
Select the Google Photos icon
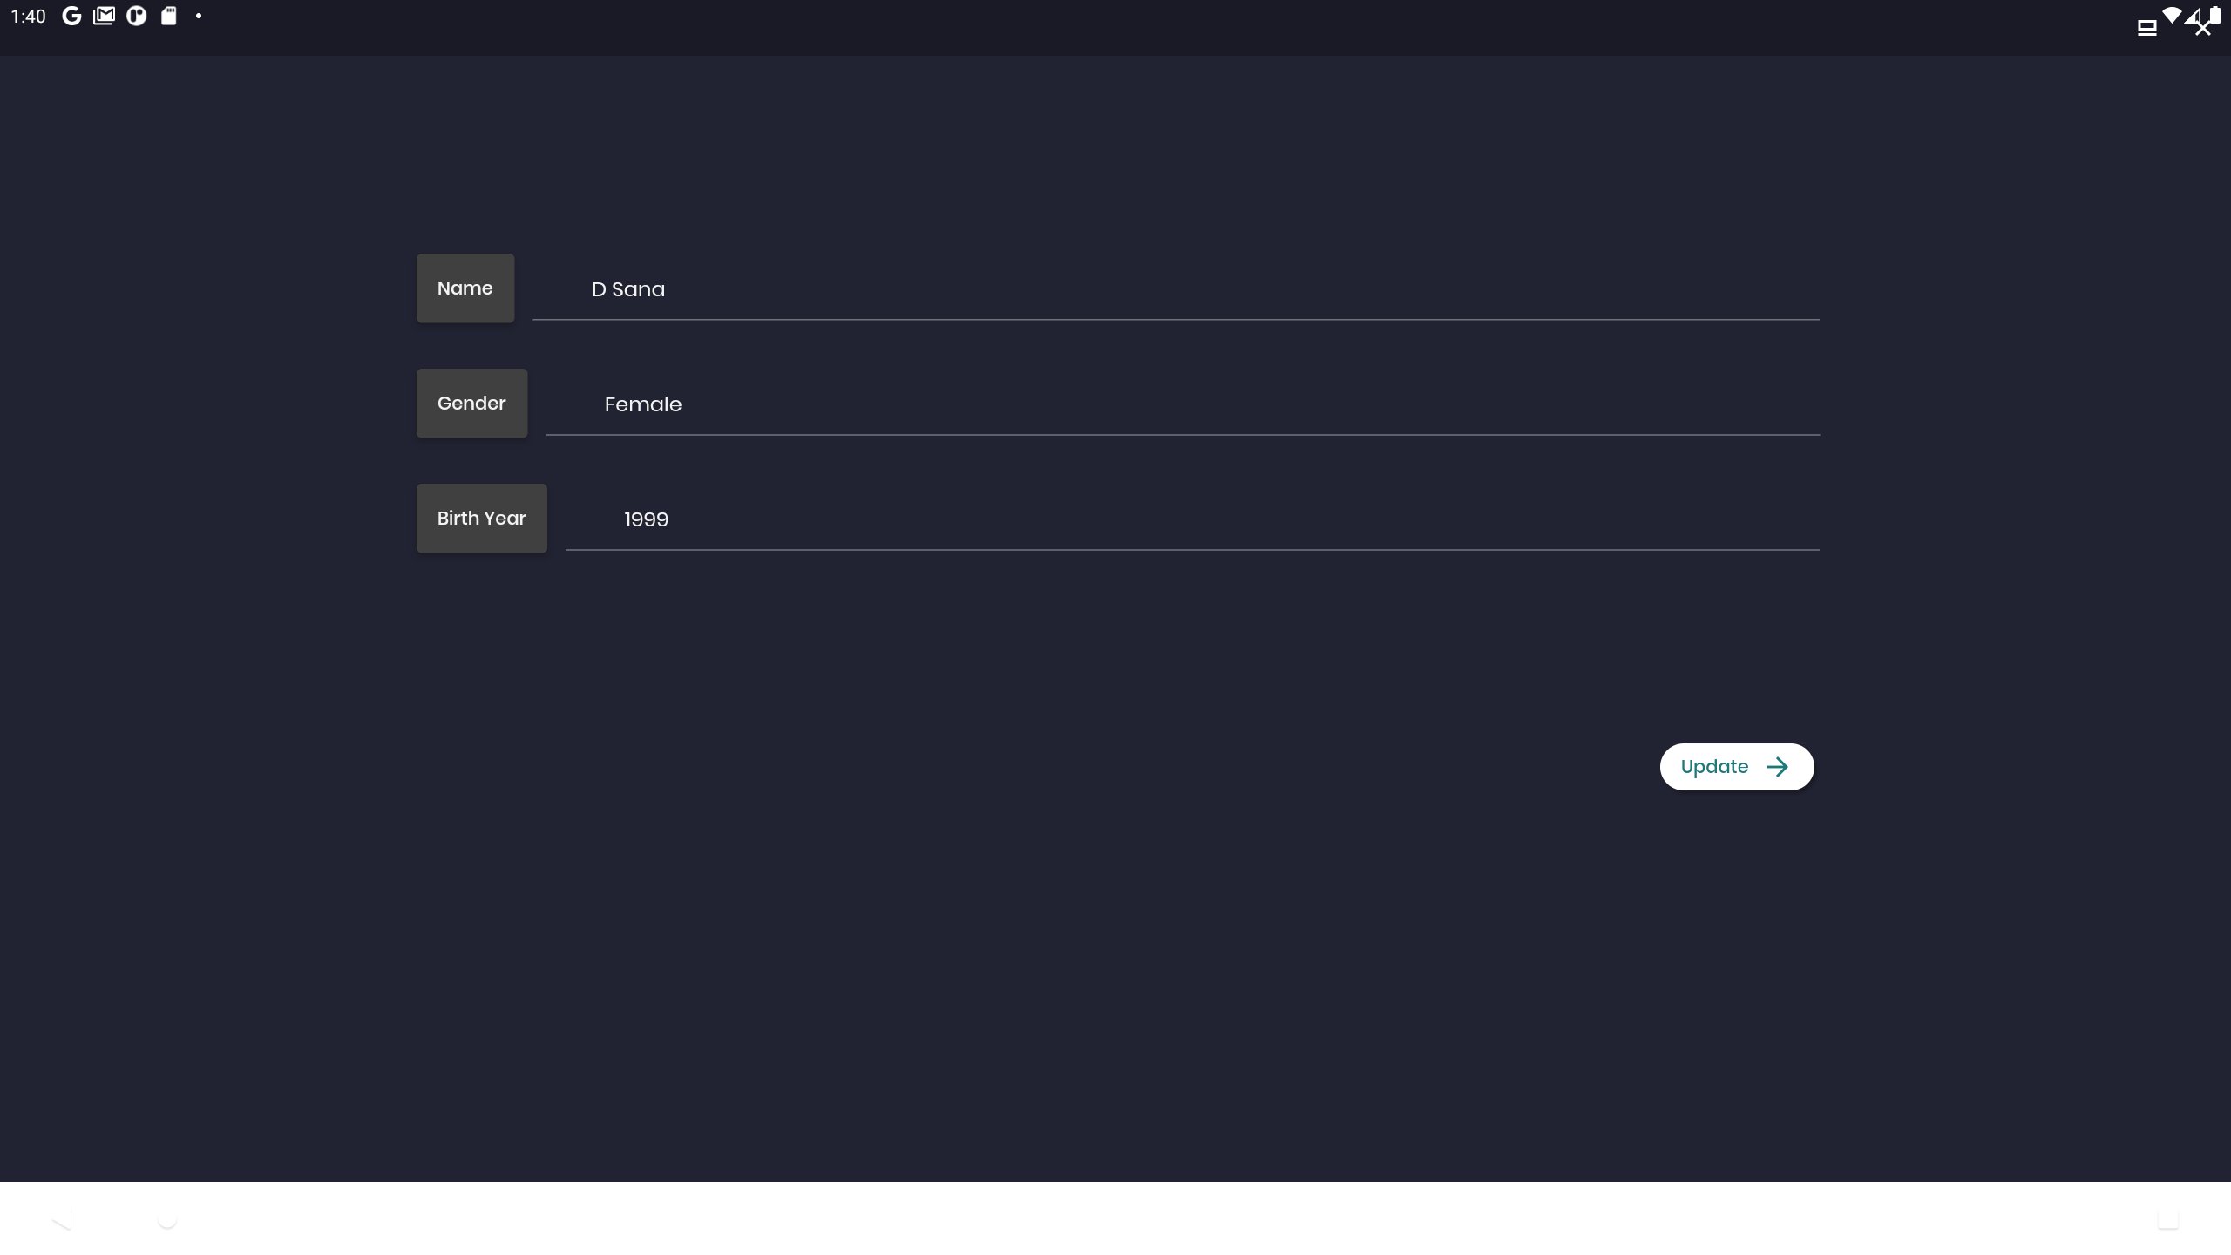click(x=136, y=16)
